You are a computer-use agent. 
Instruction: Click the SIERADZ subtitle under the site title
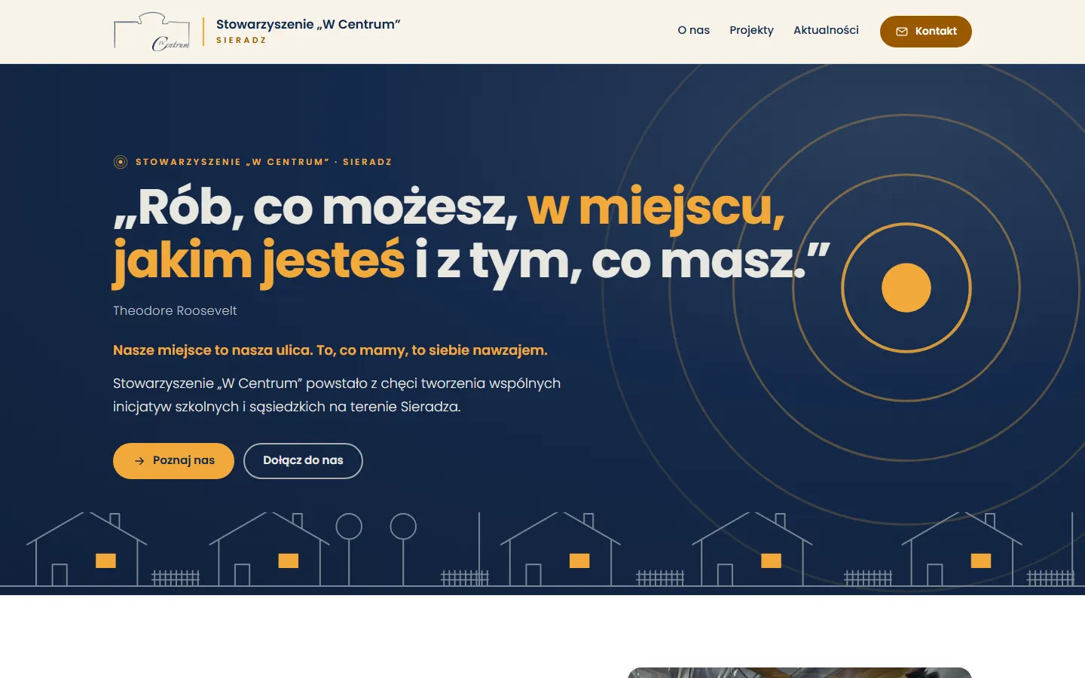coord(241,41)
